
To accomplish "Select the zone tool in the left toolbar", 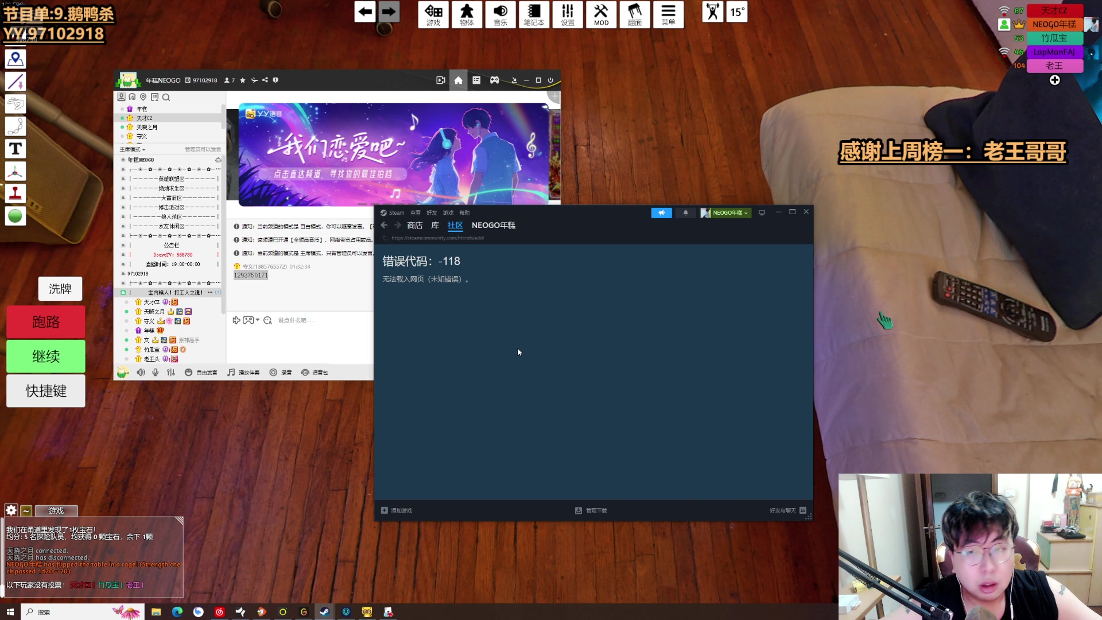I will [x=15, y=59].
